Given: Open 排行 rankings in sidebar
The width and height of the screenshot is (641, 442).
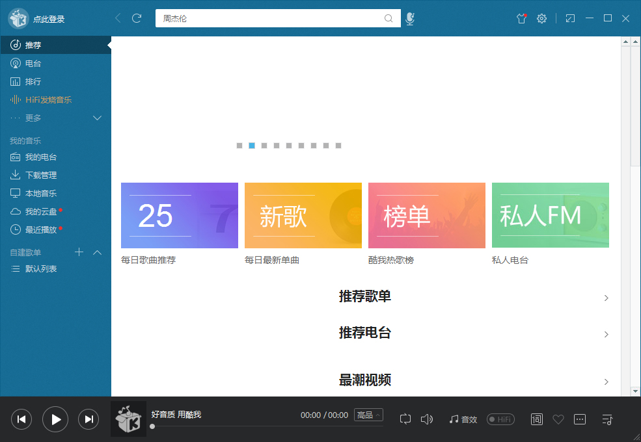Looking at the screenshot, I should coord(33,82).
